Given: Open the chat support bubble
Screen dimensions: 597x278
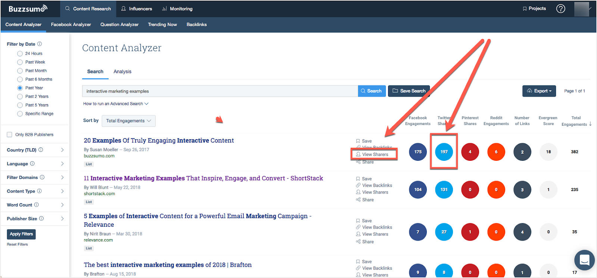Looking at the screenshot, I should click(x=584, y=260).
